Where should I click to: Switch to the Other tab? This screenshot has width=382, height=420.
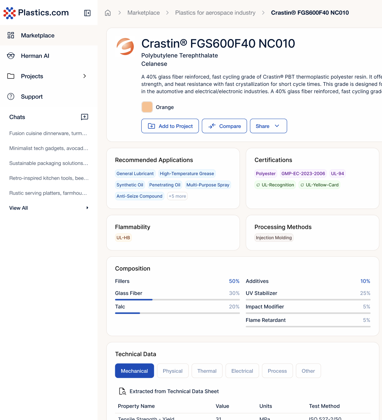tap(308, 371)
